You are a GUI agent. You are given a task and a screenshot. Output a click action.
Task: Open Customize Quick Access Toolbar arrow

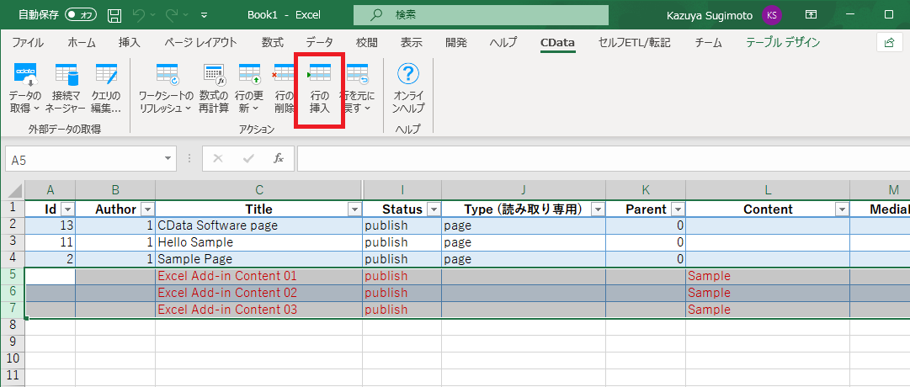coord(204,15)
